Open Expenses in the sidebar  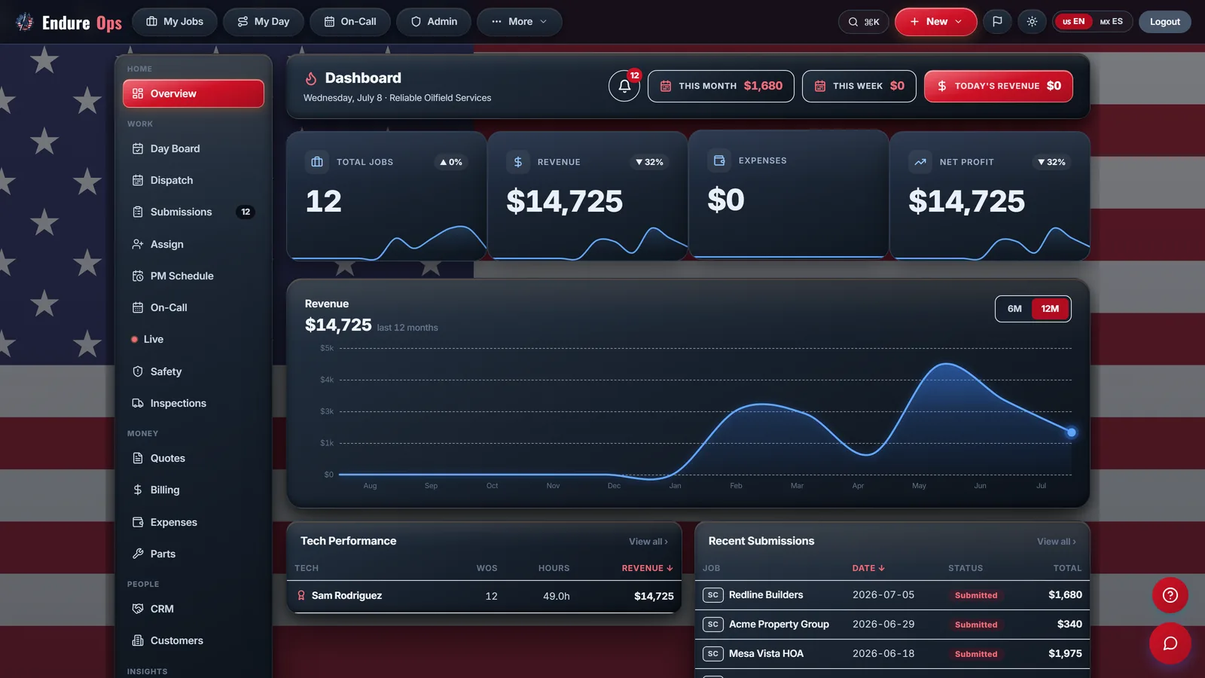[x=194, y=522]
